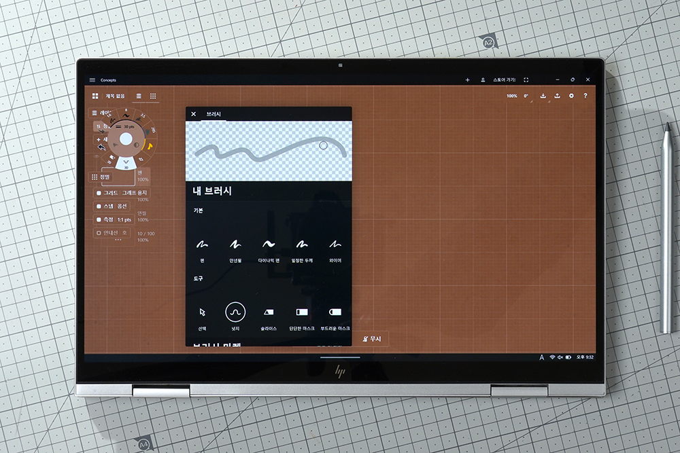Close the 브러시 panel with the X
Viewport: 680px width, 453px height.
pos(193,114)
